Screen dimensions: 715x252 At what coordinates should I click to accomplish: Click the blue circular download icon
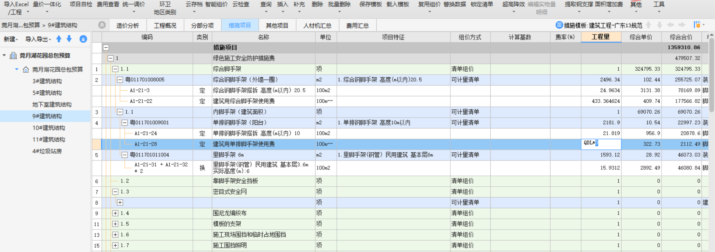83,39
